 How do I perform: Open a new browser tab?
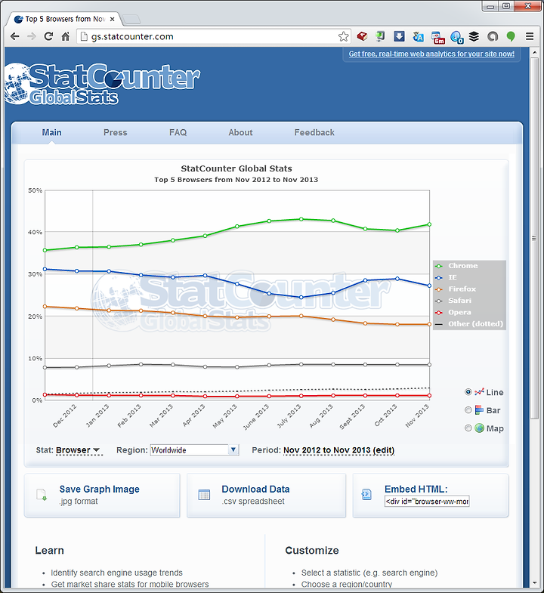[131, 20]
